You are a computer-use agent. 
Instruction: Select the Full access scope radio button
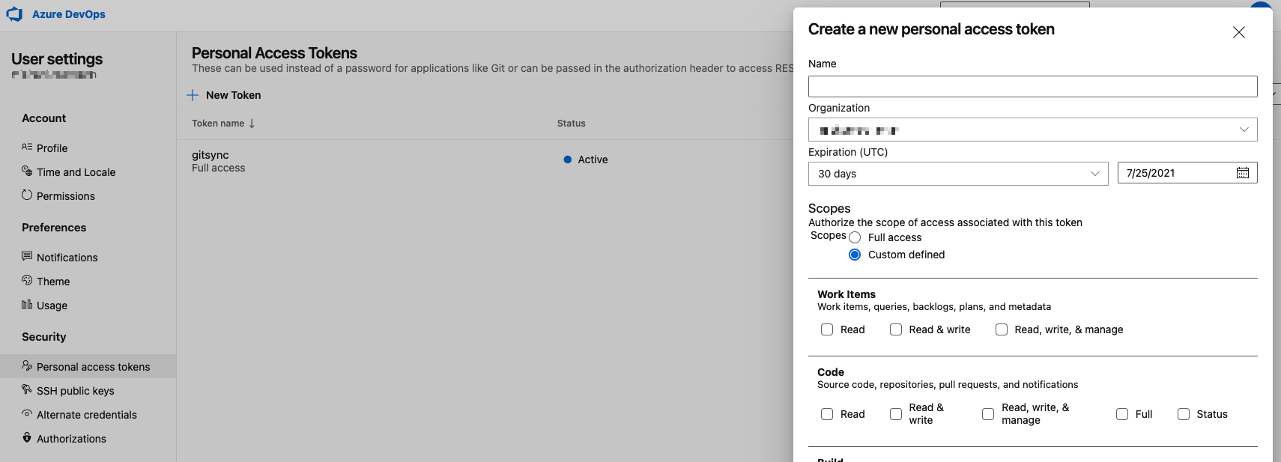[855, 237]
